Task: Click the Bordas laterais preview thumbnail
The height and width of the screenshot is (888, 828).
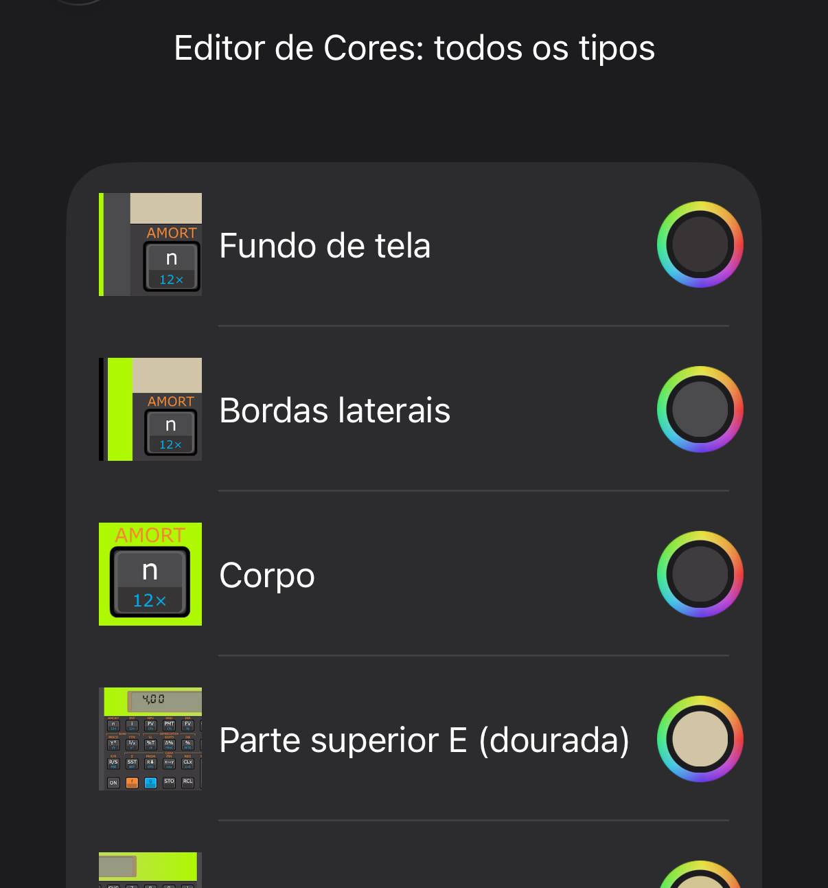Action: point(150,409)
